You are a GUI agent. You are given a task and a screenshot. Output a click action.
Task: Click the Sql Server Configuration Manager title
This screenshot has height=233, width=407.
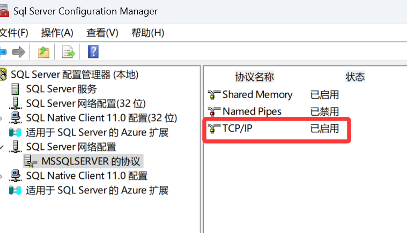[x=85, y=11]
